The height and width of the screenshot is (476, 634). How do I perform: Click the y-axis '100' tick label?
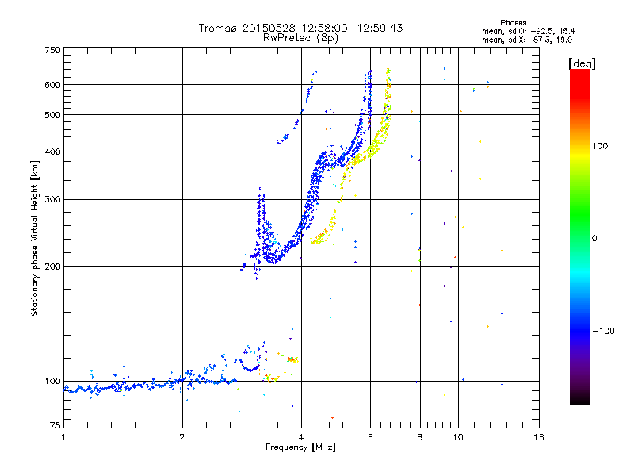52,381
